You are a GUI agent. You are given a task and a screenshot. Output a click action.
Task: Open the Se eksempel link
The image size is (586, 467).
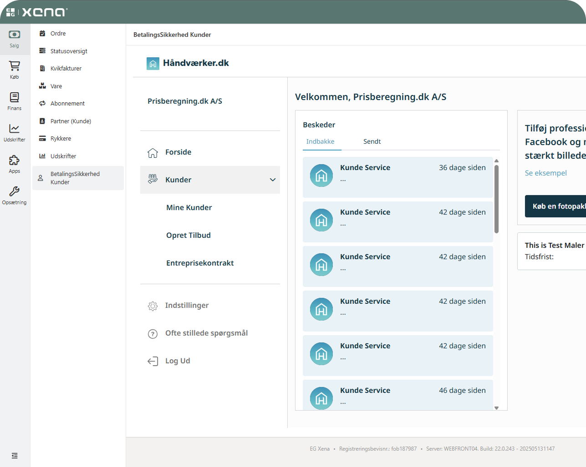(x=545, y=173)
